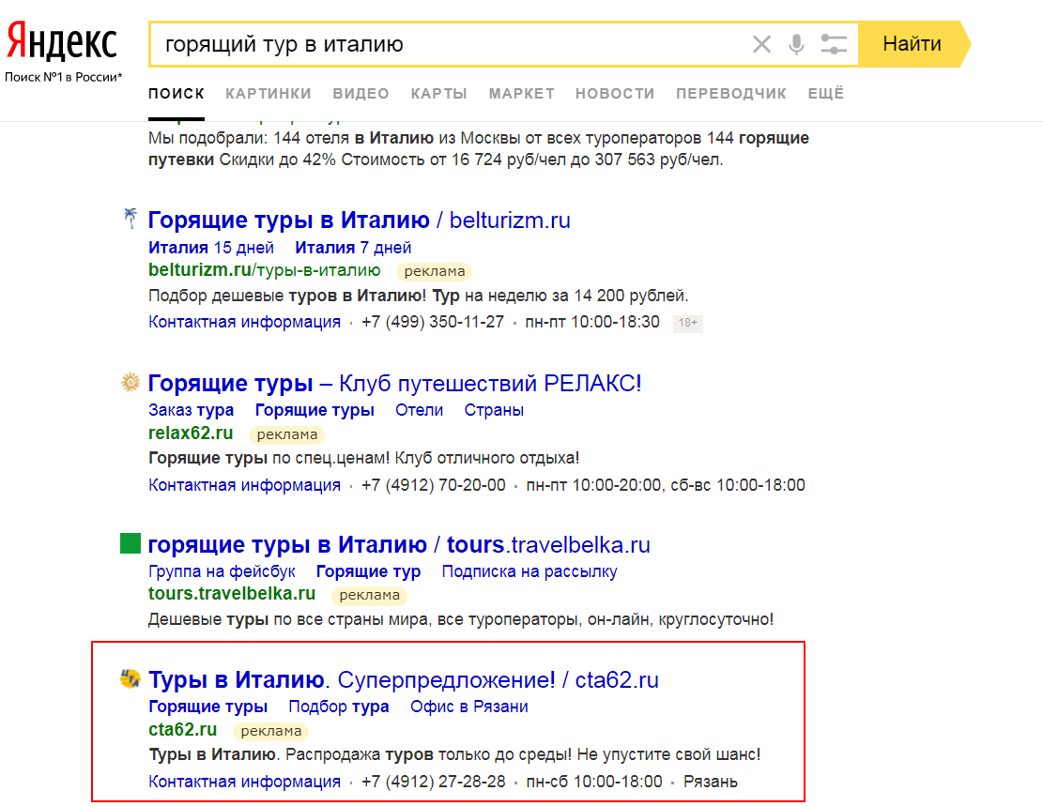Switch to the Видео tab

[361, 94]
